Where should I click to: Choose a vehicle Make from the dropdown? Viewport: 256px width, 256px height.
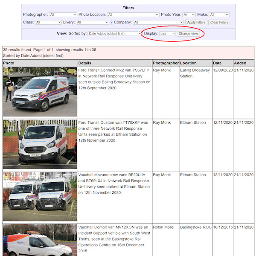(x=219, y=15)
